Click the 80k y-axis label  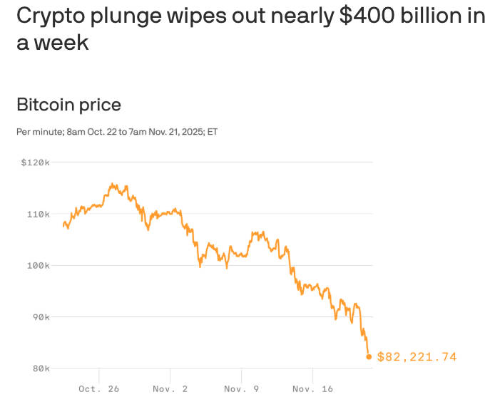pyautogui.click(x=40, y=368)
